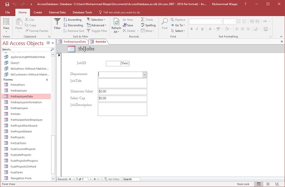This screenshot has width=285, height=187.
Task: Run the Spelling check
Action: (x=148, y=25)
